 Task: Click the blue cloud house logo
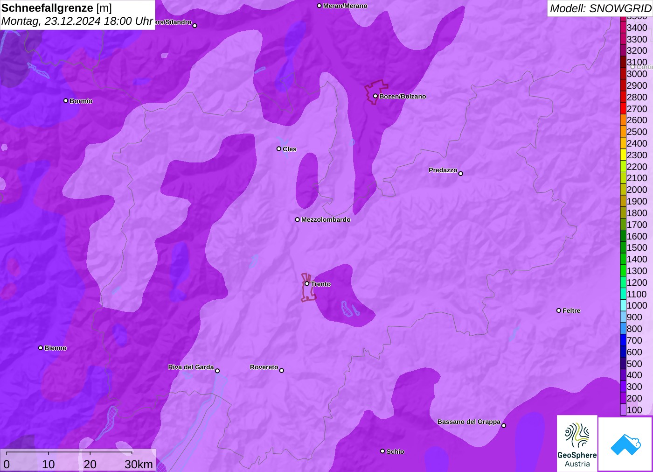tap(625, 444)
